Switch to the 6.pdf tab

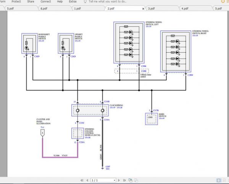[x=44, y=8]
